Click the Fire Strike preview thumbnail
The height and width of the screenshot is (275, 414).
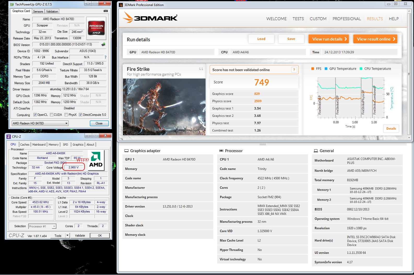[164, 107]
